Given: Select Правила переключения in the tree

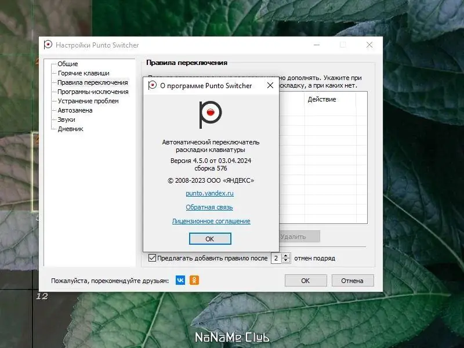Looking at the screenshot, I should click(x=93, y=82).
